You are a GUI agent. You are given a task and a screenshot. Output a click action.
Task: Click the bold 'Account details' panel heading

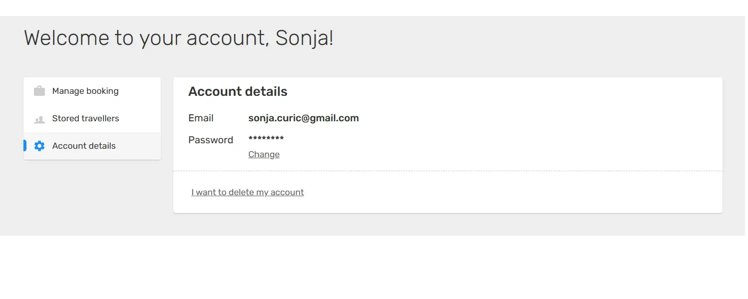pos(238,92)
